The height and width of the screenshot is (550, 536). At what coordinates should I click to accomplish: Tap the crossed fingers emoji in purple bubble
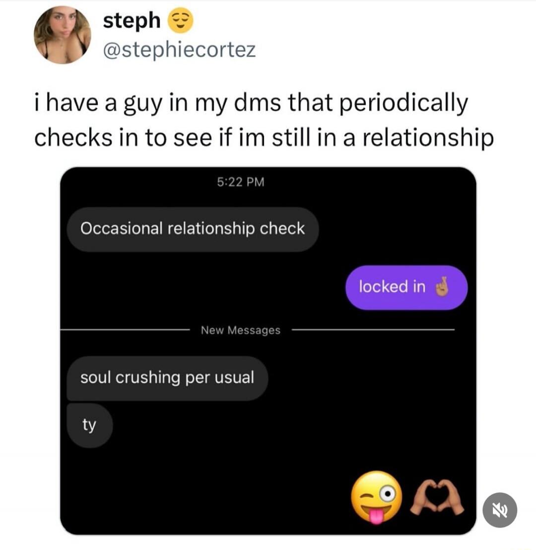442,287
